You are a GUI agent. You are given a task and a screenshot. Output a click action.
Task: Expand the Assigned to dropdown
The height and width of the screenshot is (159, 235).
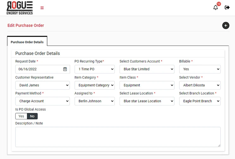point(95,101)
